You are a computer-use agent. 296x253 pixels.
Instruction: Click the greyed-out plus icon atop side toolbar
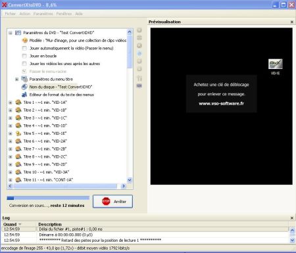(x=139, y=30)
